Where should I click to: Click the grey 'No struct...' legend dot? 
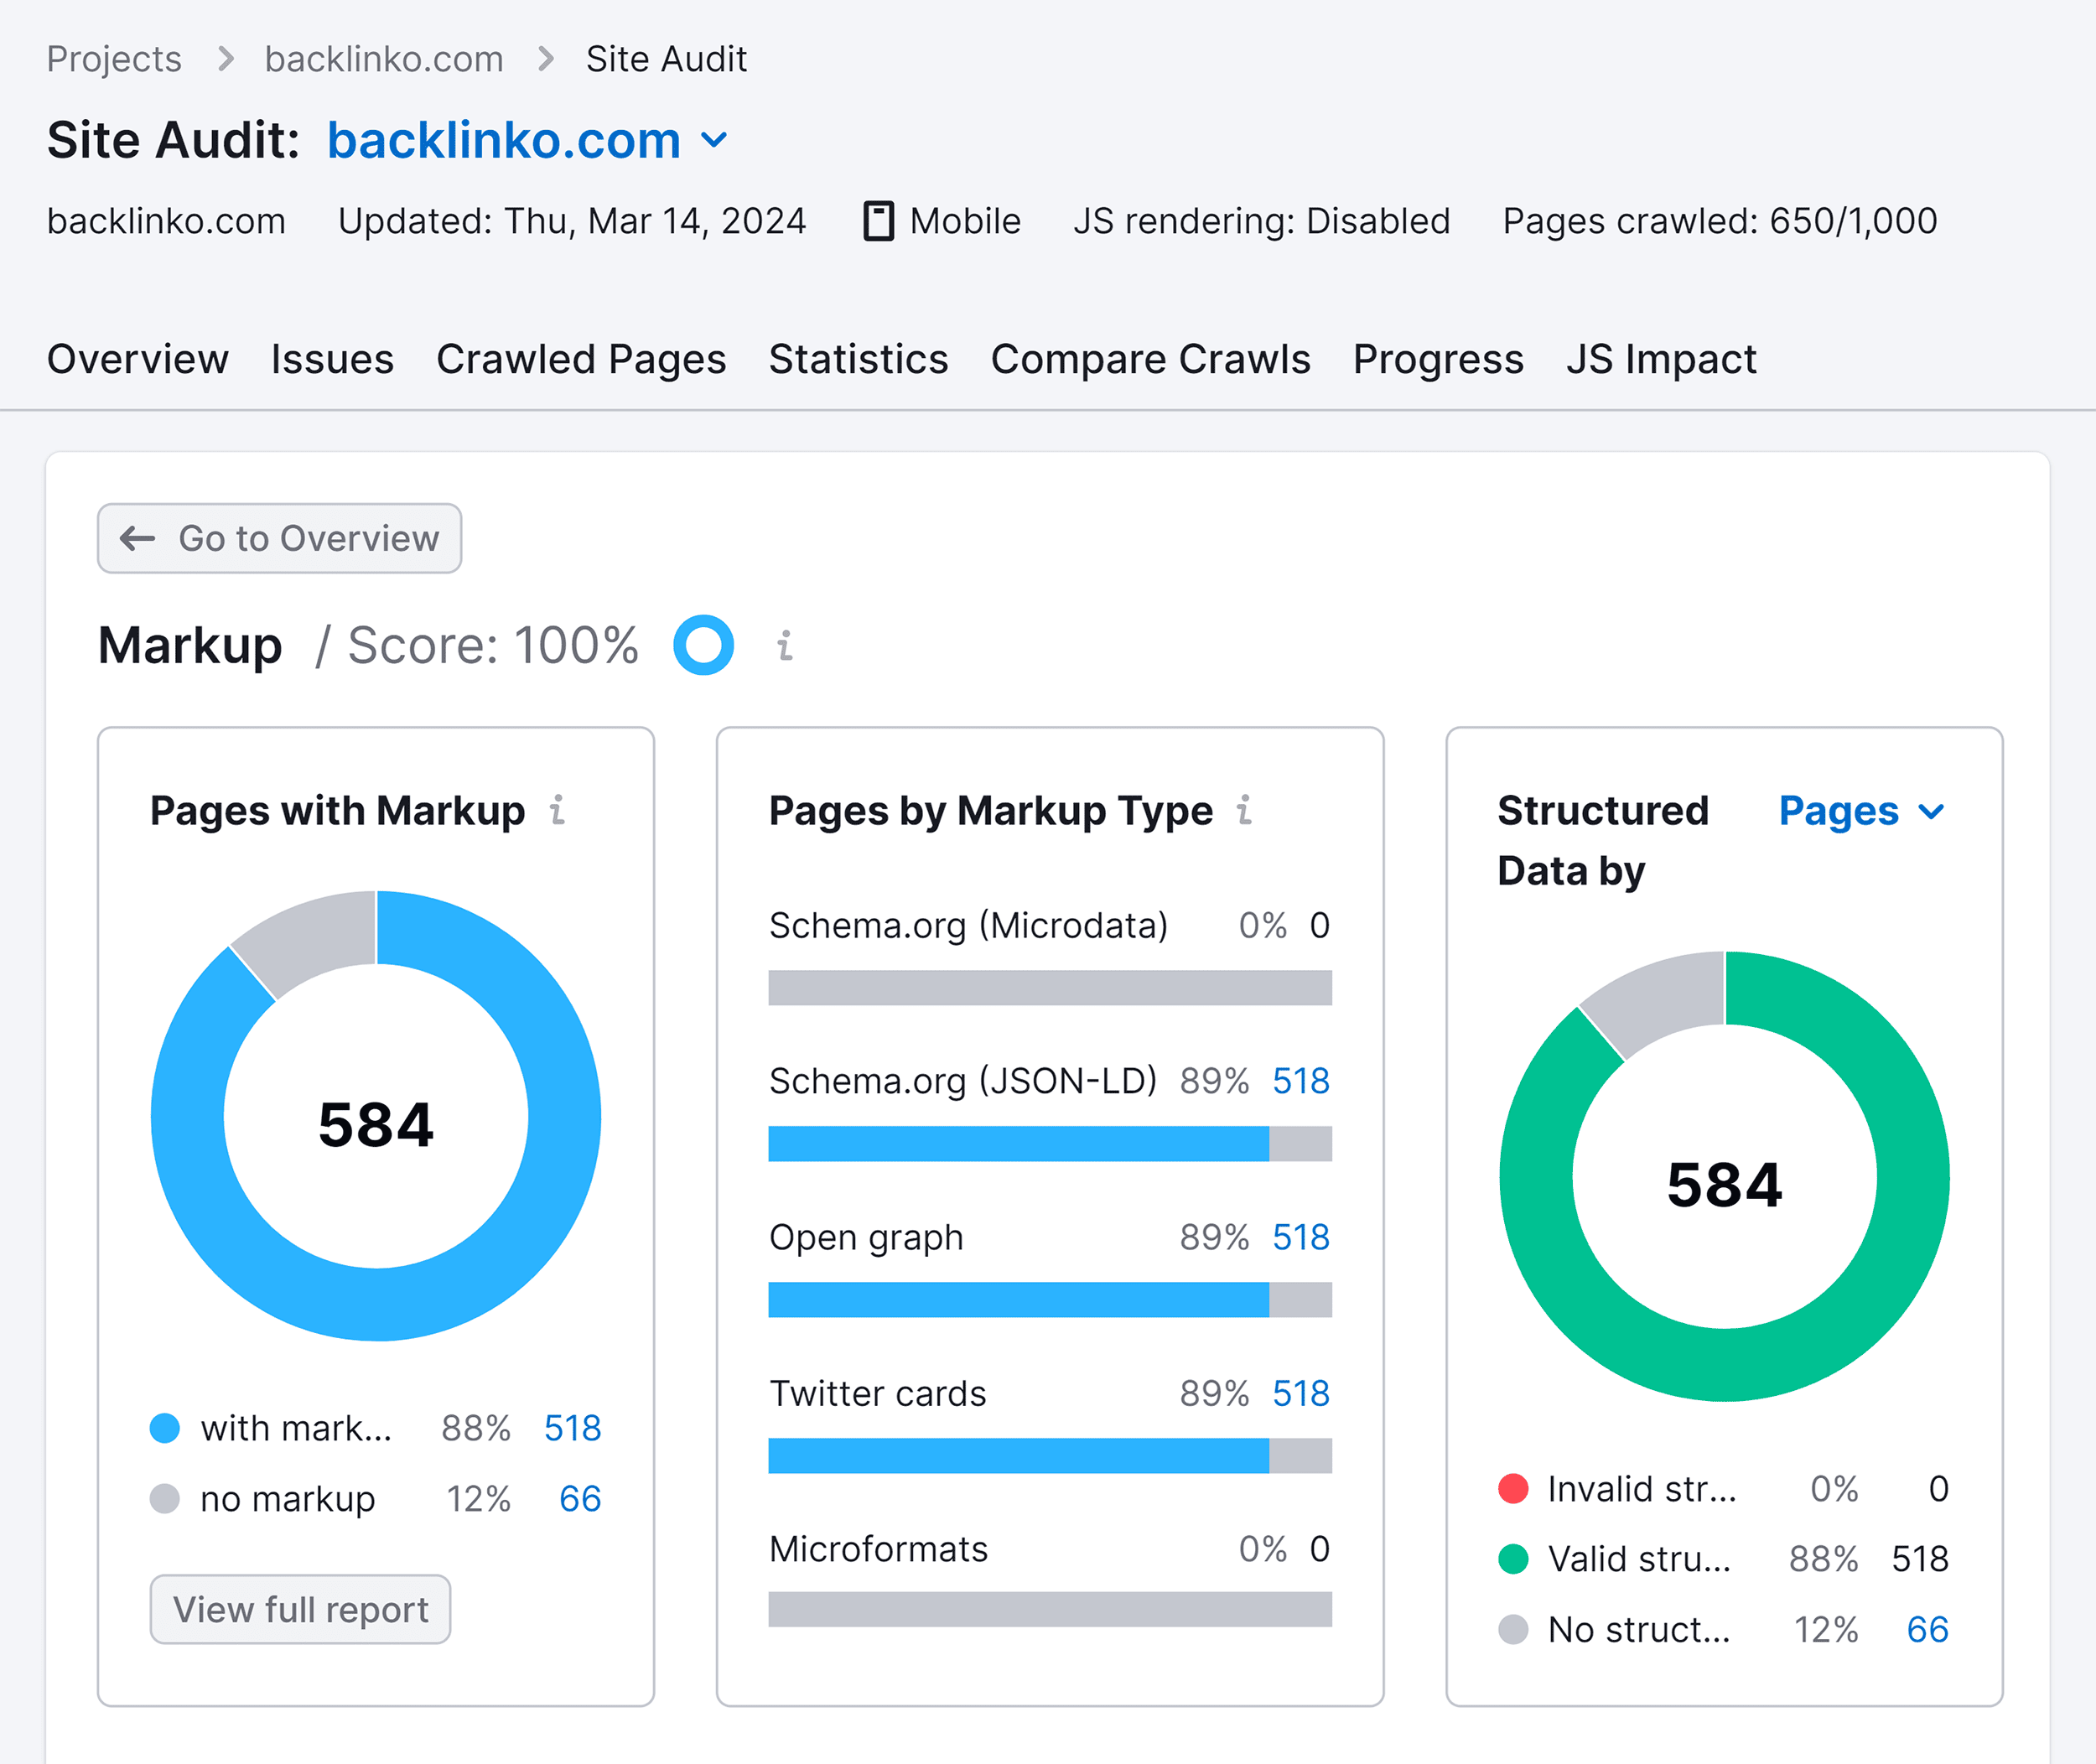click(1514, 1630)
